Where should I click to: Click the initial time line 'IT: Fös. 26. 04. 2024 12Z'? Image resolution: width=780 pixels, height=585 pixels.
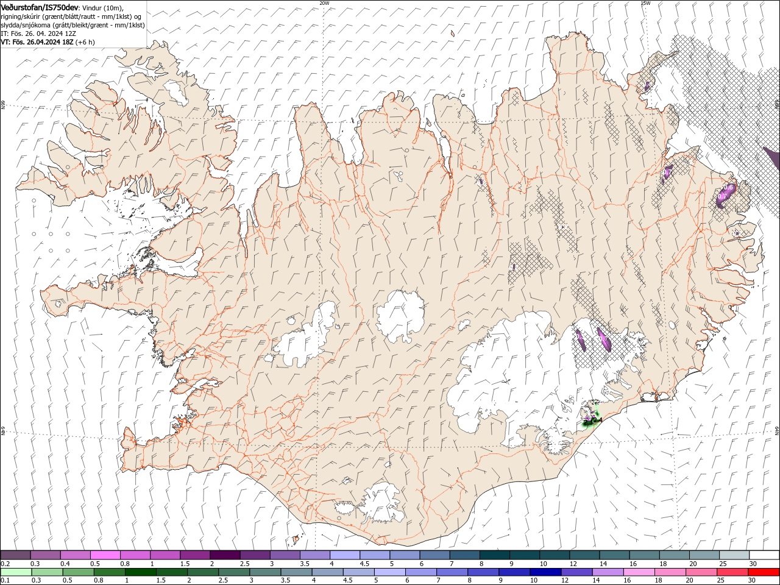[38, 34]
